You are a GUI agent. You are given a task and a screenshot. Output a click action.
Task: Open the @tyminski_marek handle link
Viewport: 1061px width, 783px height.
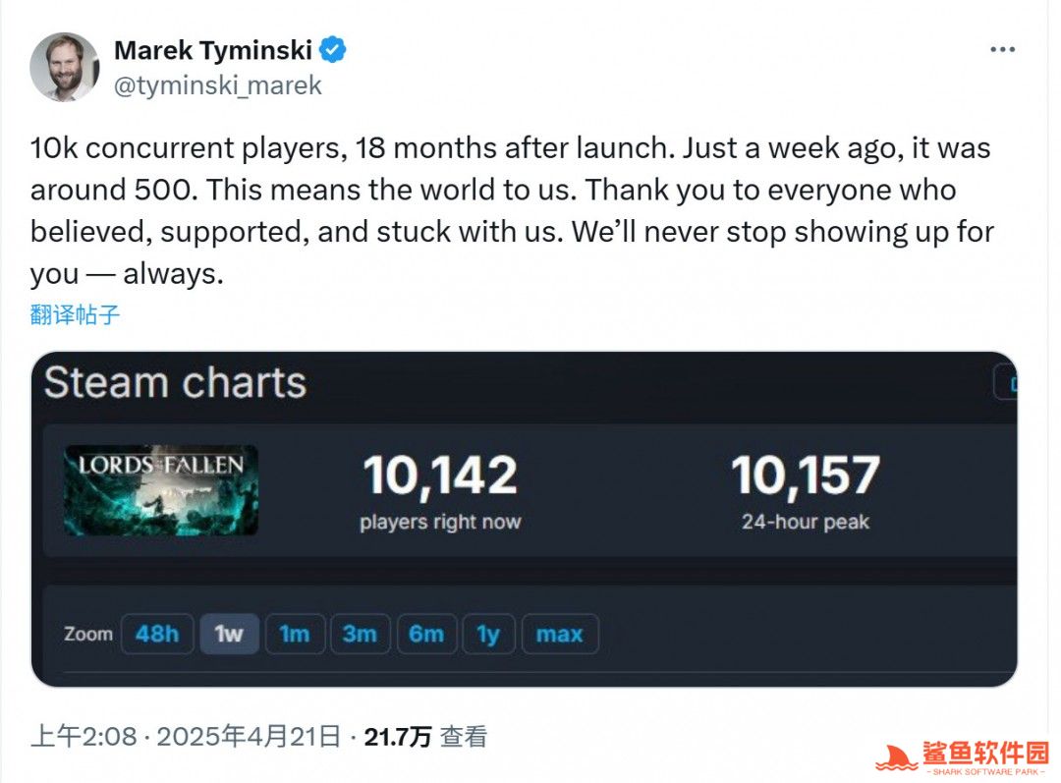point(218,85)
